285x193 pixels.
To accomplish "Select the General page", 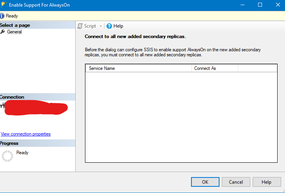I will click(x=14, y=32).
